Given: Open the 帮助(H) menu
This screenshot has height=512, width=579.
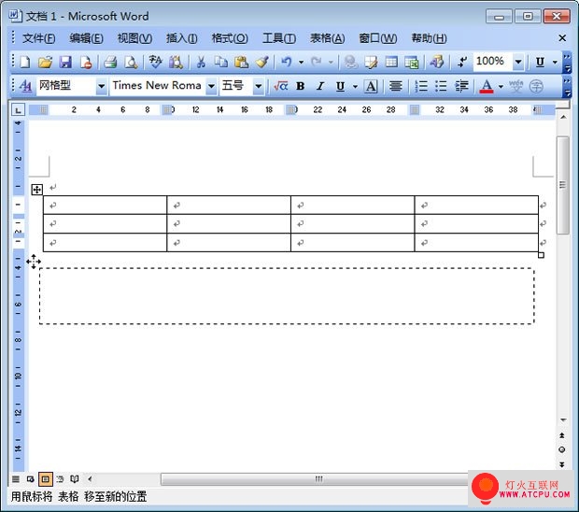Looking at the screenshot, I should point(429,38).
